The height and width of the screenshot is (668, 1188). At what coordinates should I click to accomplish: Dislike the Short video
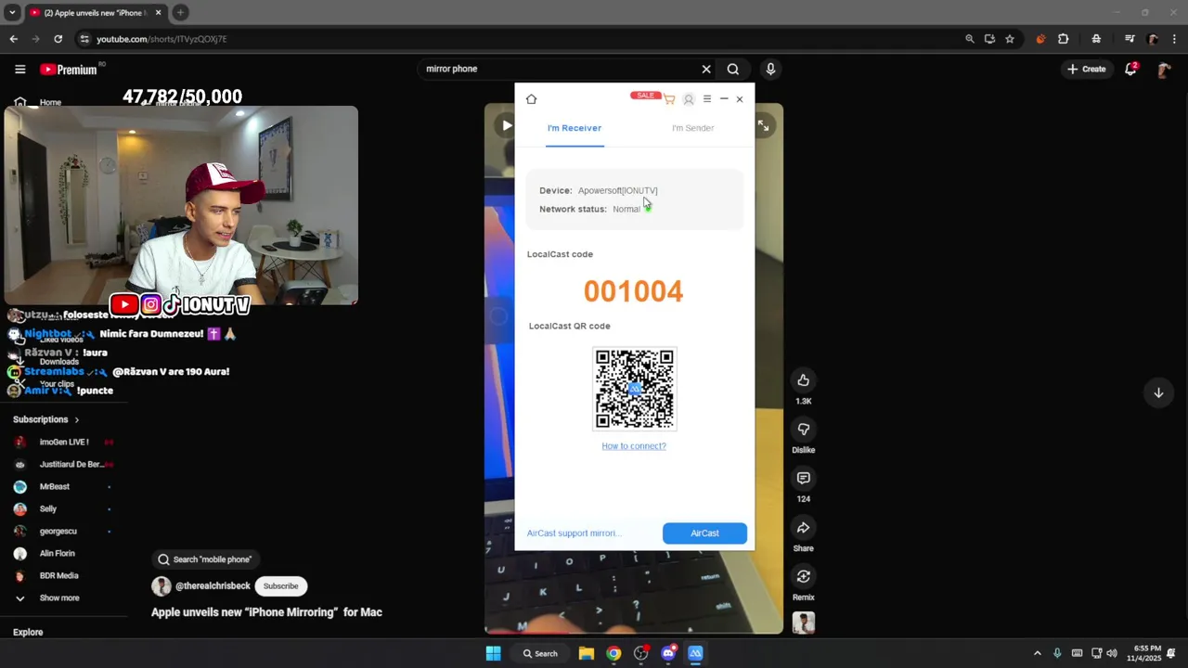coord(803,430)
